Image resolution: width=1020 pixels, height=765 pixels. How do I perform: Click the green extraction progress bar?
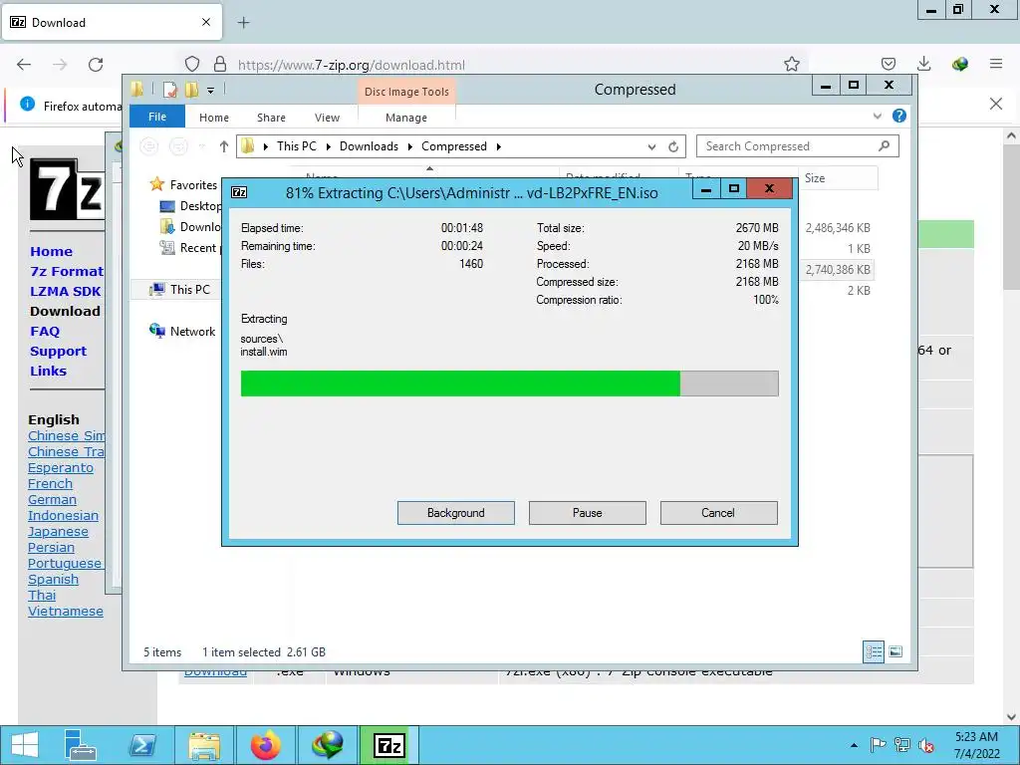pos(509,383)
